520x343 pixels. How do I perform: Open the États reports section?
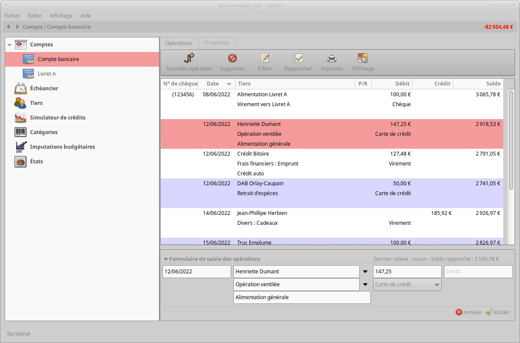coord(36,162)
